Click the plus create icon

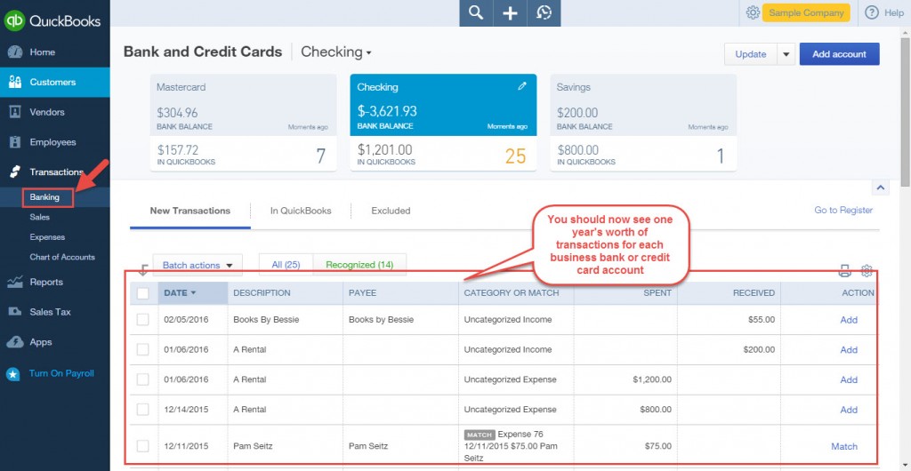tap(510, 12)
